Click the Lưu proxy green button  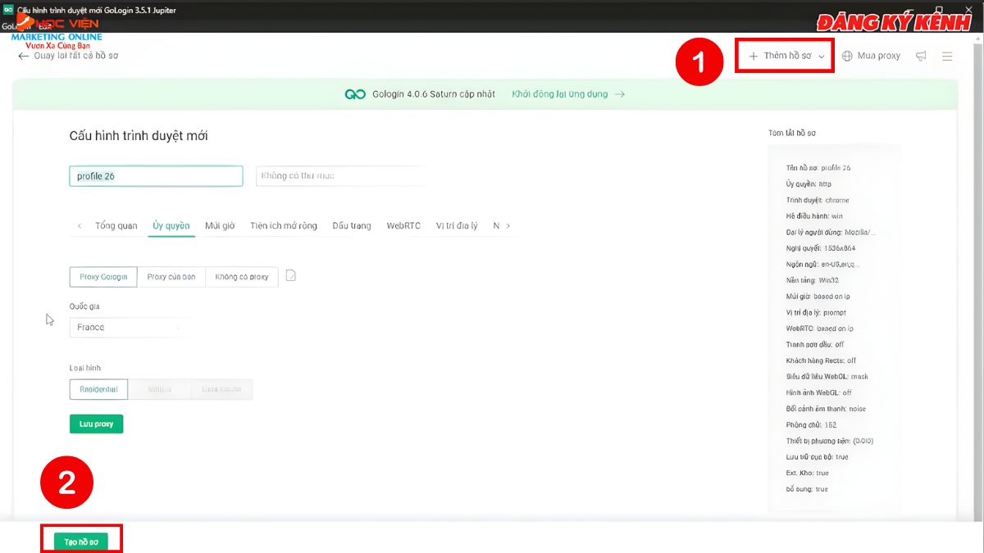pyautogui.click(x=96, y=424)
